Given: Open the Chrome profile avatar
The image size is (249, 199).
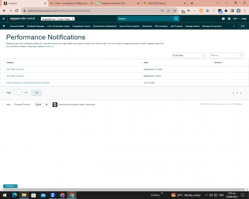Looking at the screenshot, I should pos(239,11).
